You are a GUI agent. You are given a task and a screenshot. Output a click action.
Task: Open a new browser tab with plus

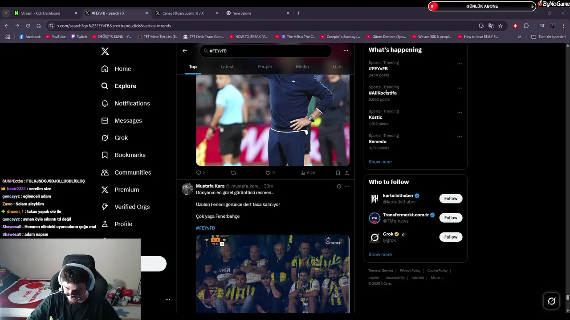click(x=299, y=13)
